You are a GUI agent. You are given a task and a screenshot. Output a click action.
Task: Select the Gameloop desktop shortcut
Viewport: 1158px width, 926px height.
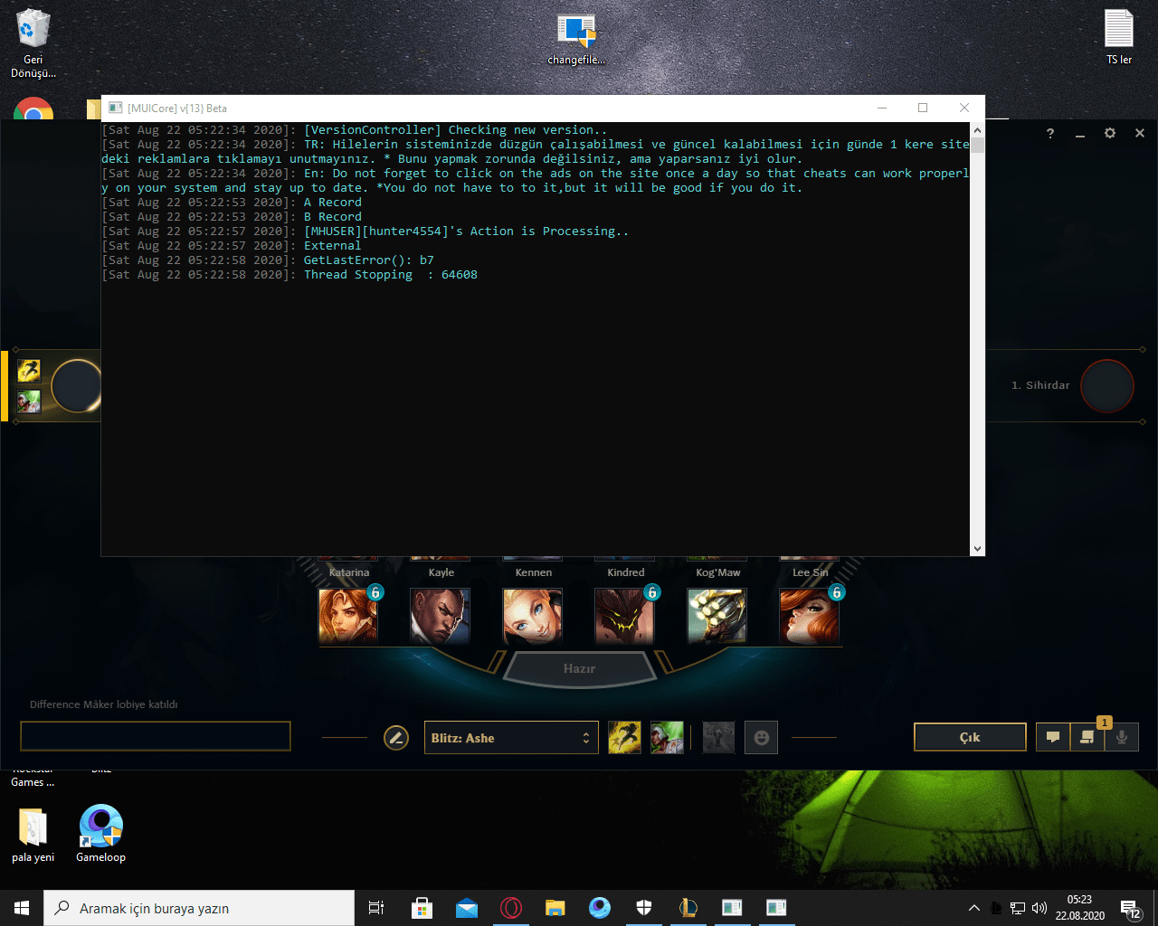pyautogui.click(x=101, y=834)
